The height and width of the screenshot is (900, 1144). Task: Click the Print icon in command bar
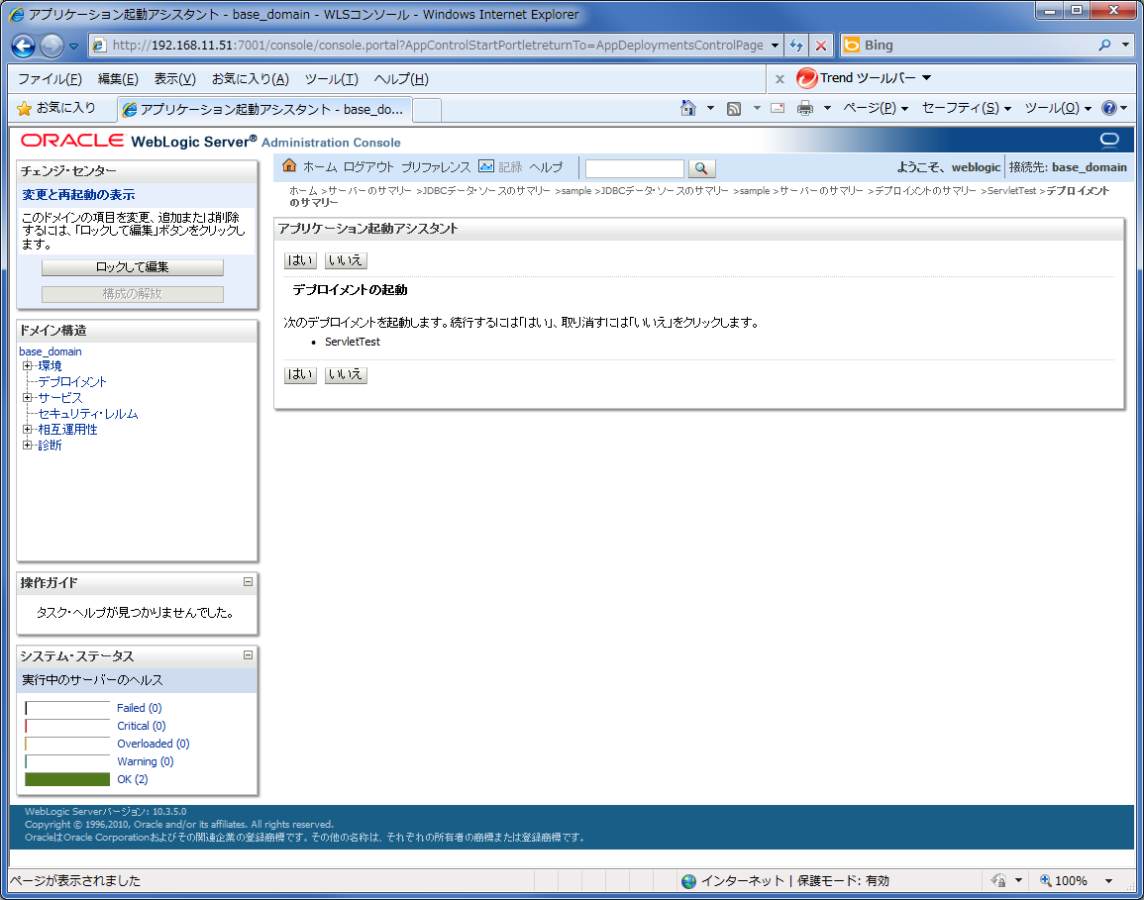(804, 109)
